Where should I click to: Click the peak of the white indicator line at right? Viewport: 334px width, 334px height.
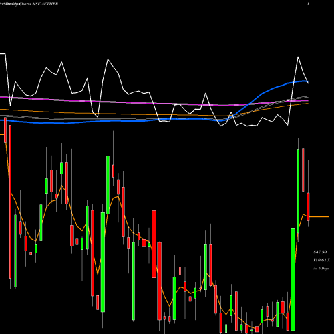click(298, 57)
